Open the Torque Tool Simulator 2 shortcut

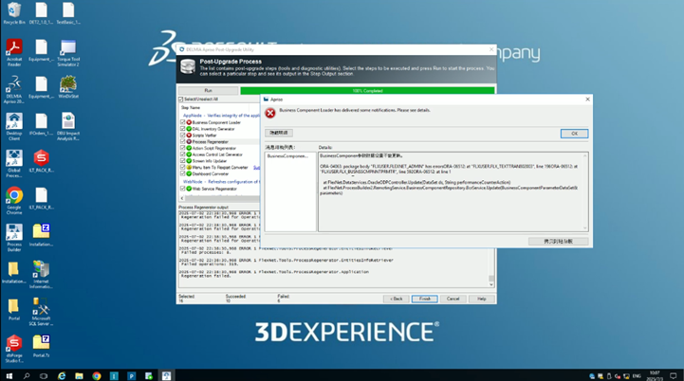pyautogui.click(x=68, y=53)
